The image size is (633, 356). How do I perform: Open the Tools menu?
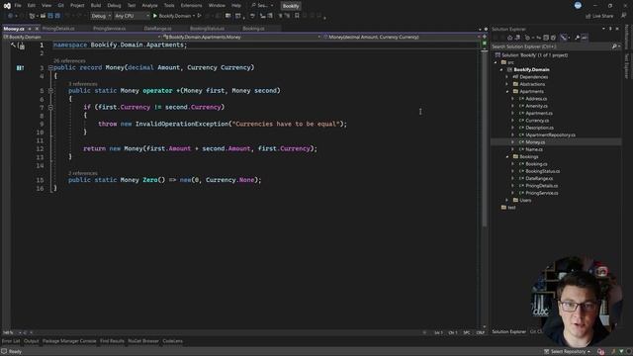click(x=169, y=6)
